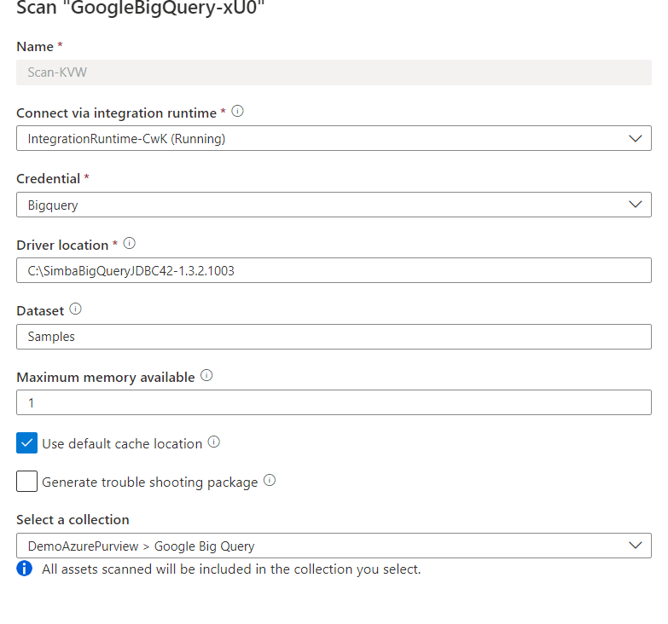
Task: Click the Dataset field containing Samples
Action: point(334,337)
